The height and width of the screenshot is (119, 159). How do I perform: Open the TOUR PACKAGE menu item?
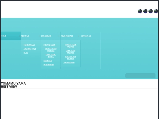click(x=67, y=36)
